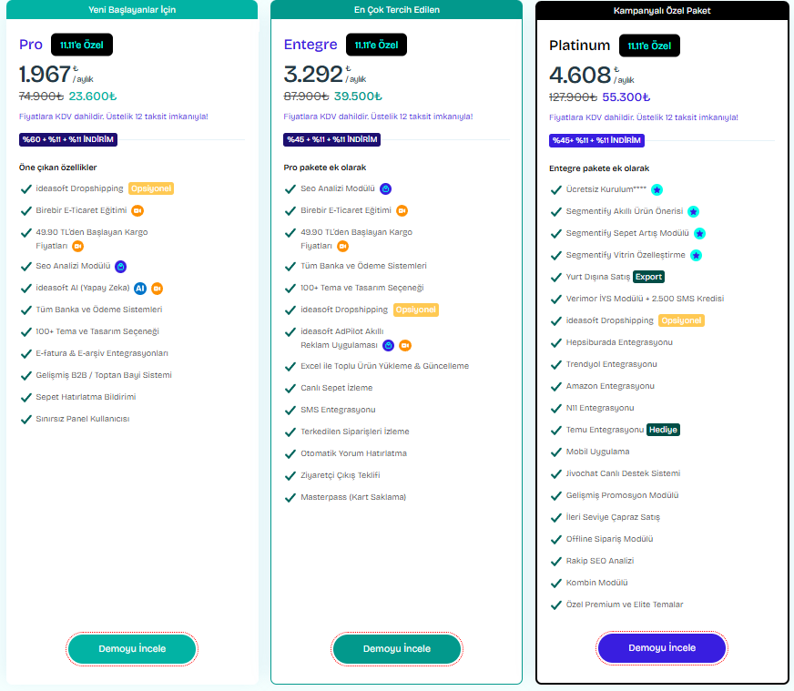Viewport: 794px width, 691px height.
Task: Click star icon beside Segmentify Sepet Artış Modülü
Action: (699, 233)
